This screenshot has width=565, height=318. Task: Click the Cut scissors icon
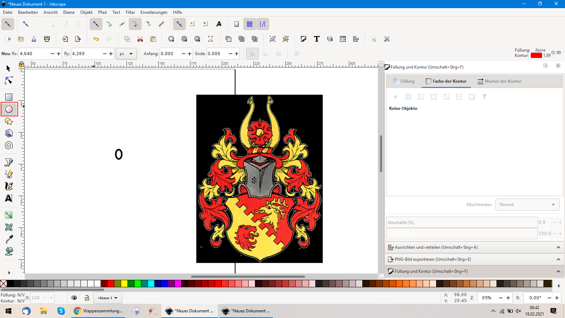coord(140,39)
